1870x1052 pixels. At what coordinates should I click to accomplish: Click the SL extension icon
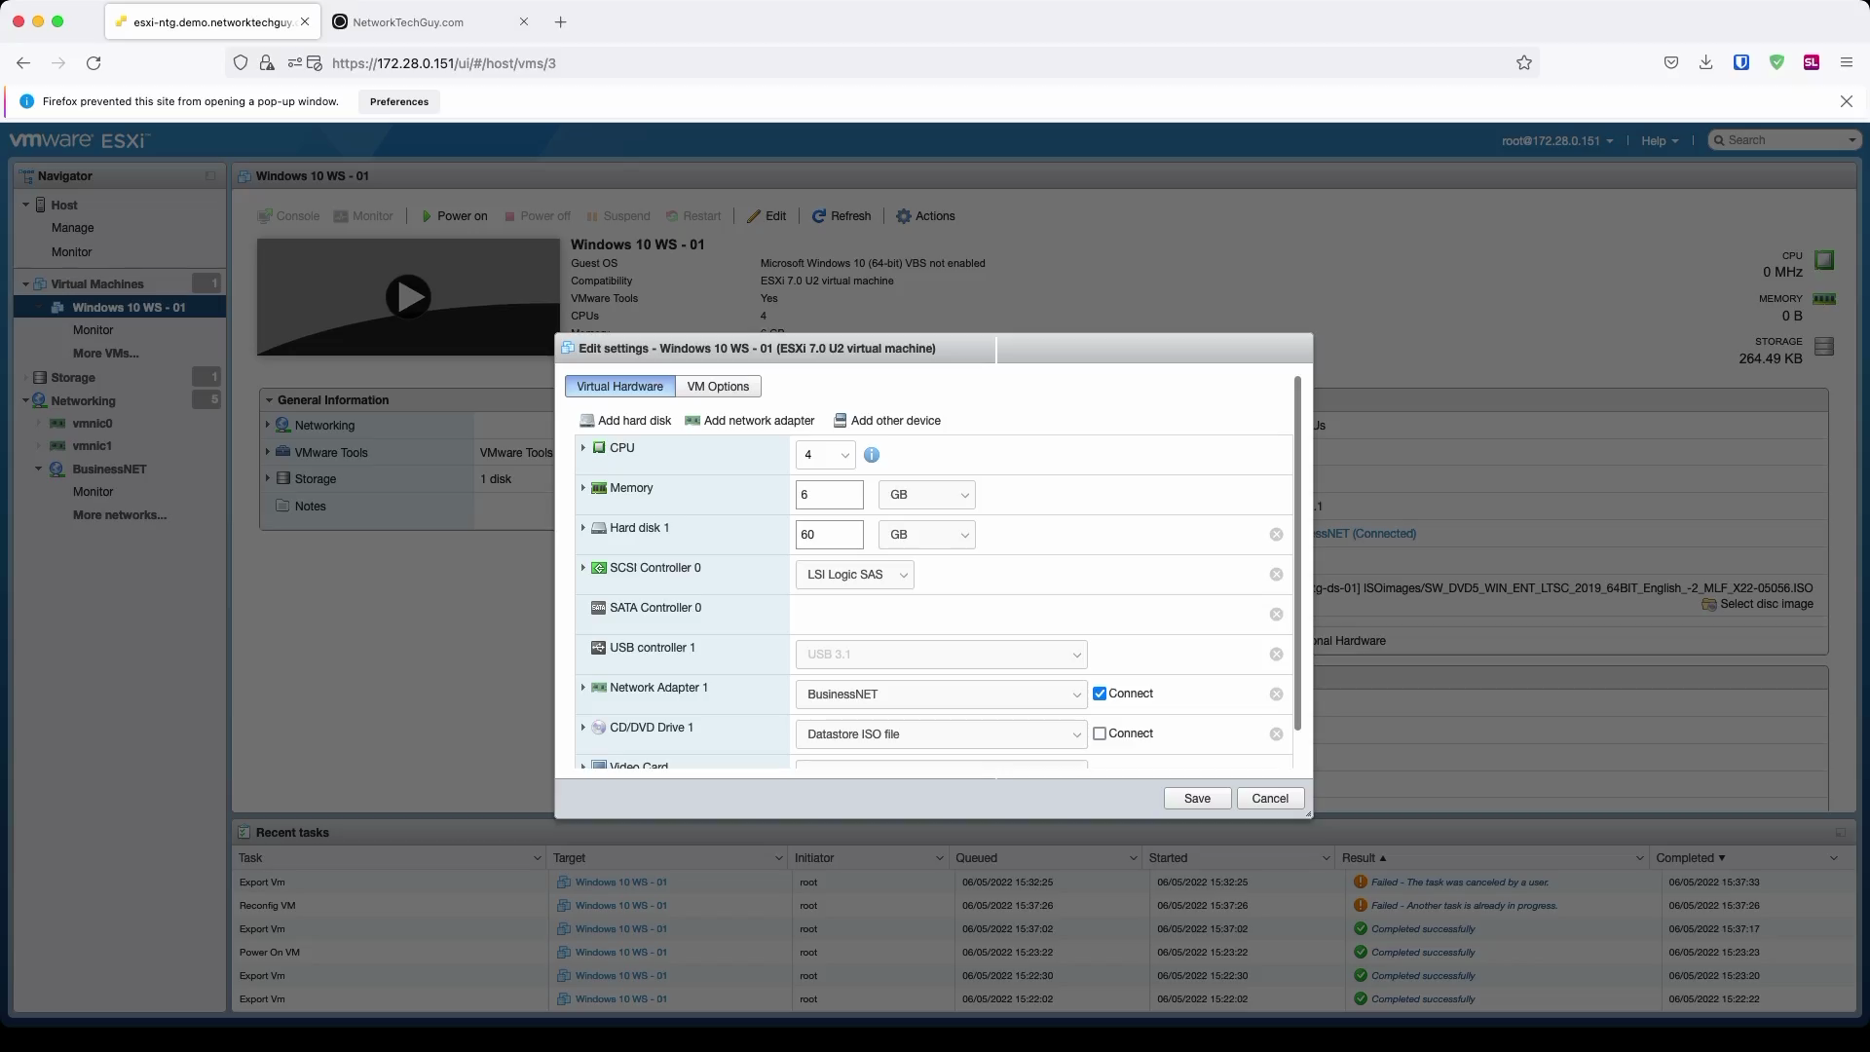[x=1812, y=63]
